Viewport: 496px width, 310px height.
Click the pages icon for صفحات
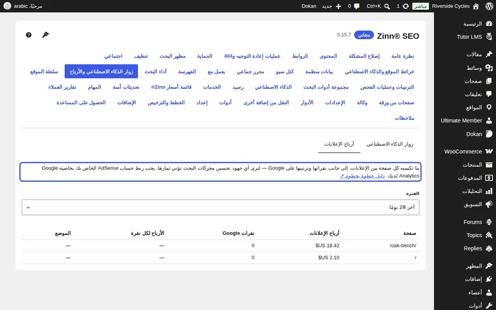(x=489, y=81)
